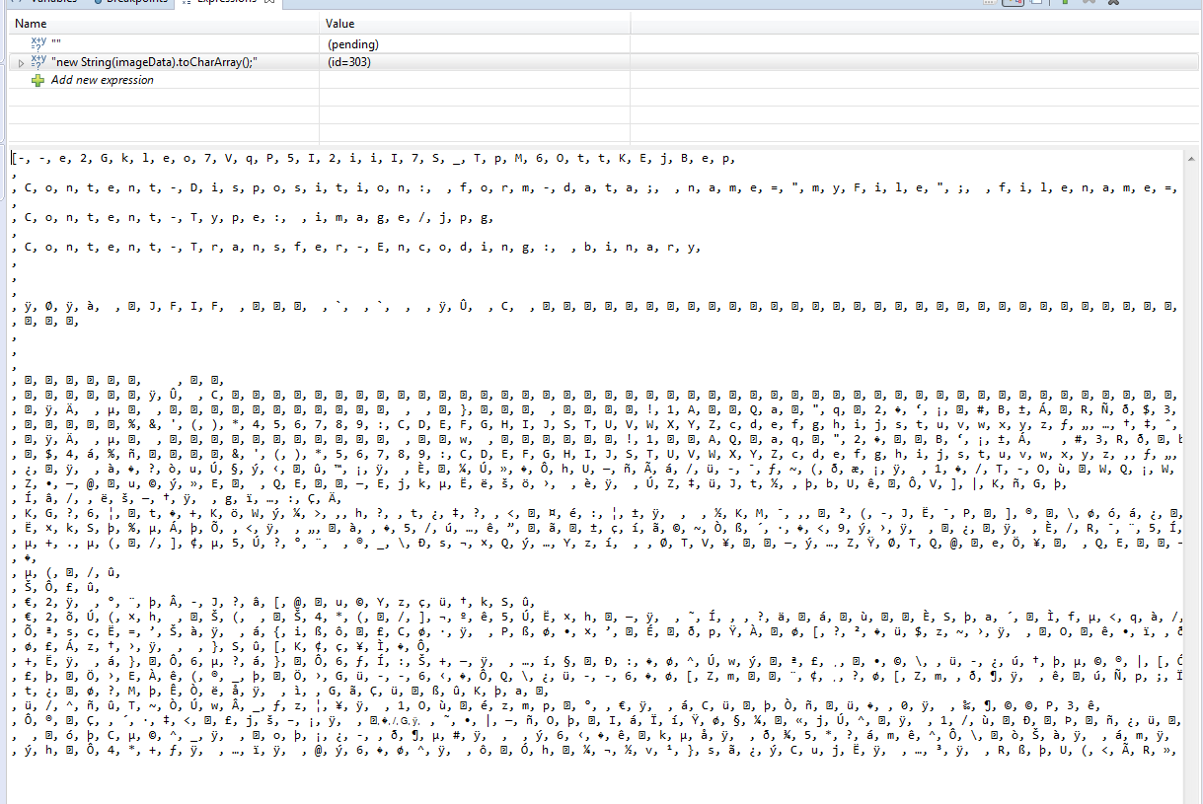Select the empty "" expression row

coord(606,44)
